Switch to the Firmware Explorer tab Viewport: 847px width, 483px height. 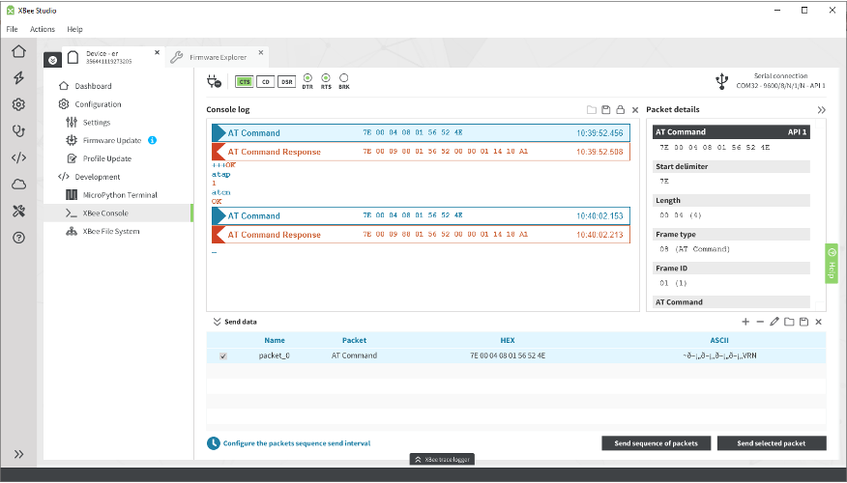click(x=219, y=57)
